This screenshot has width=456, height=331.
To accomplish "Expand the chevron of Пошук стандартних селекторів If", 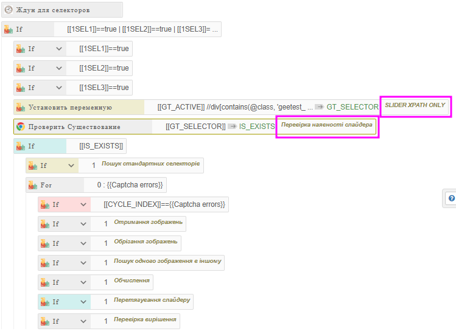I will [x=71, y=165].
